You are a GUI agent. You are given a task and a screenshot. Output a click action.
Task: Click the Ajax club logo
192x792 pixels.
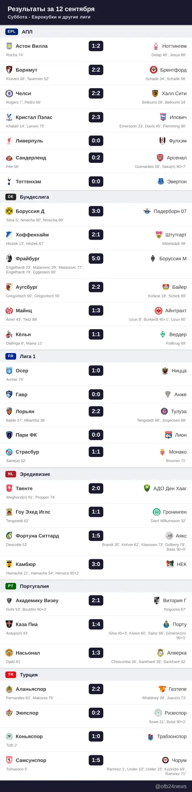tap(169, 536)
